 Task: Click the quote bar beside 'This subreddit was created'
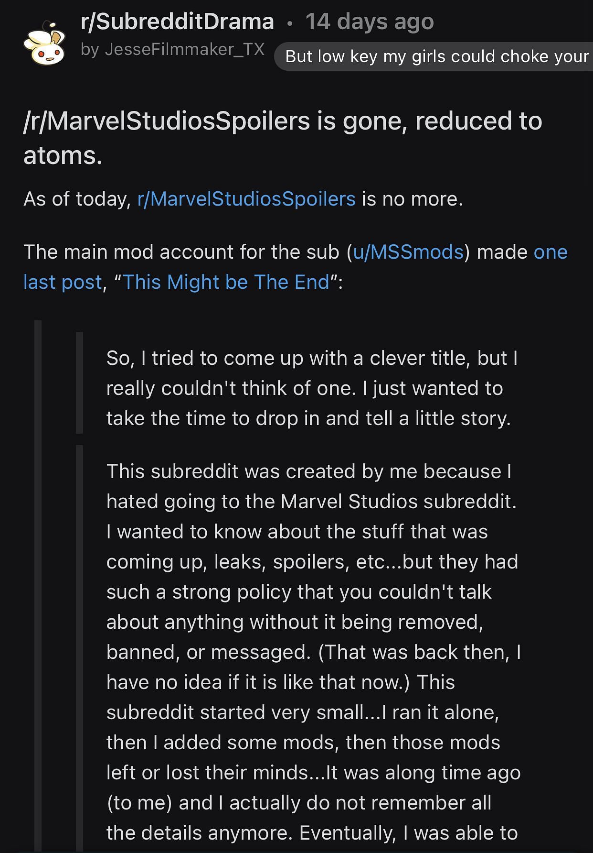pyautogui.click(x=79, y=645)
